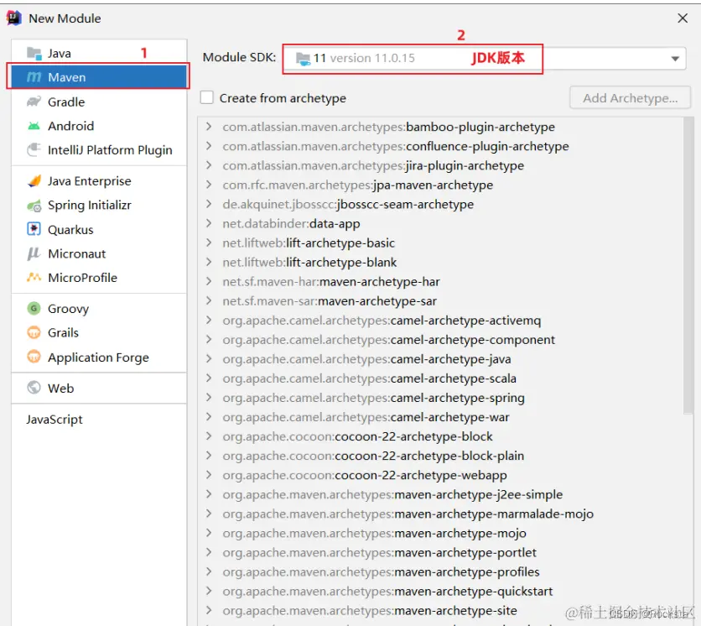Expand maven-archetype-quickstart chevron

[209, 591]
